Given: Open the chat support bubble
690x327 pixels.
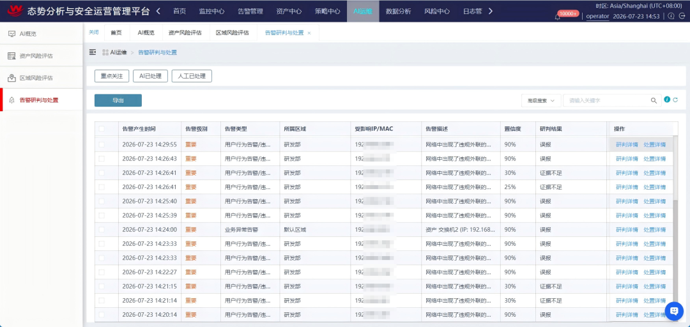Looking at the screenshot, I should pos(674,311).
